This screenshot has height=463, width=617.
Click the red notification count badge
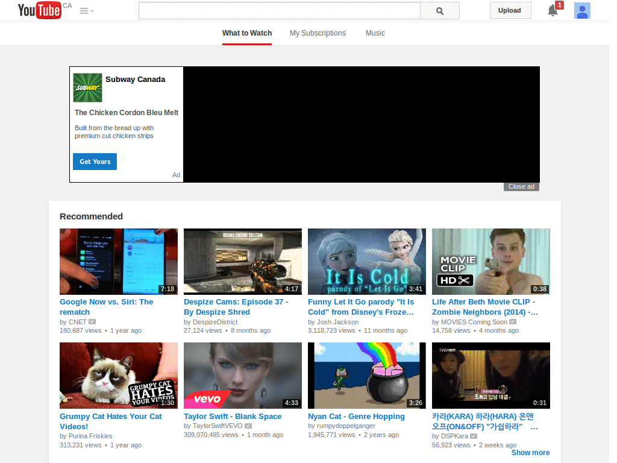559,5
